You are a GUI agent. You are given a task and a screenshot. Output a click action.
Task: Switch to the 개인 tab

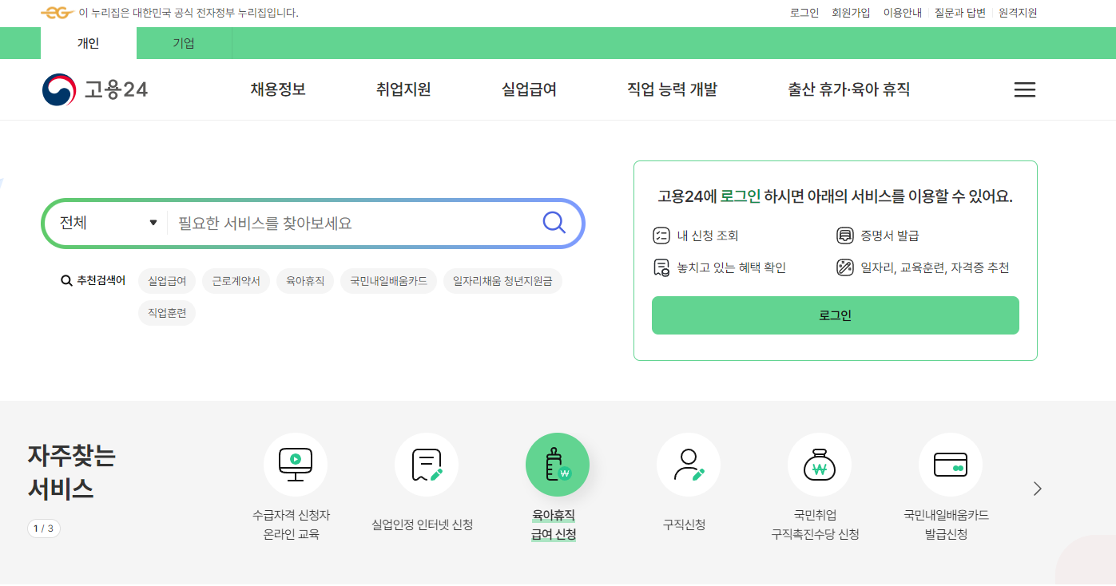pyautogui.click(x=89, y=43)
